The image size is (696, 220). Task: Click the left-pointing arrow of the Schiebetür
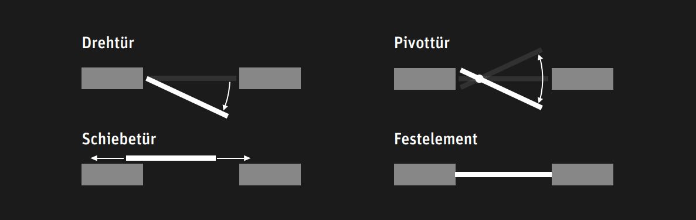point(107,158)
